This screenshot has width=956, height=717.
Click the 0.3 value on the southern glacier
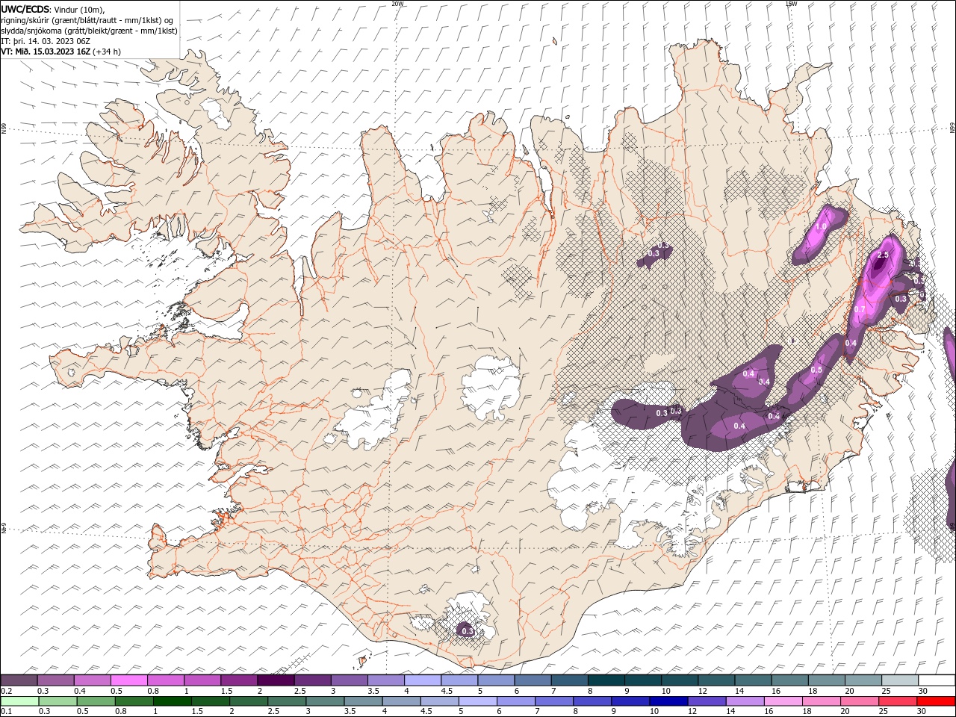pyautogui.click(x=468, y=631)
